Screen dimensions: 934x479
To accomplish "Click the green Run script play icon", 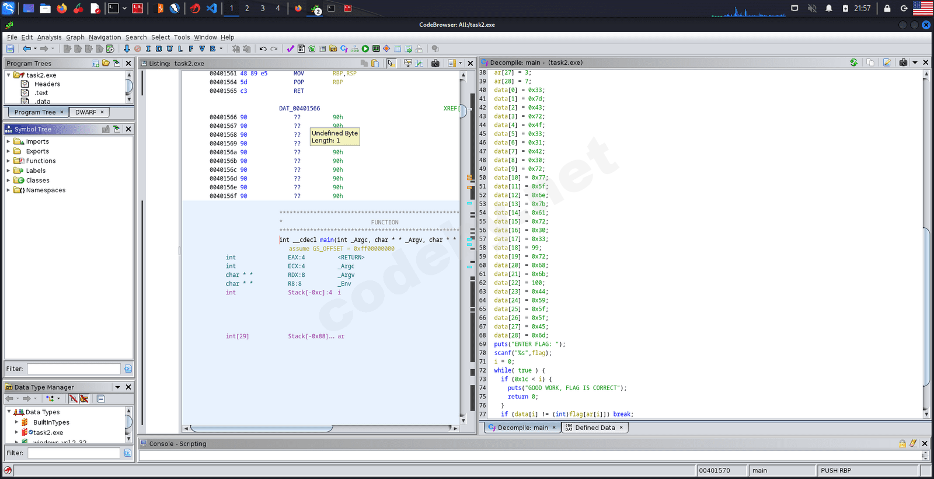I will coord(365,49).
